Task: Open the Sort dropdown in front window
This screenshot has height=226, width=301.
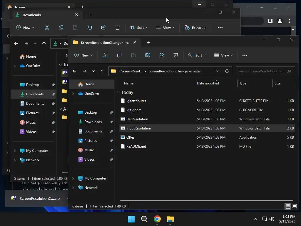Action: [197, 55]
